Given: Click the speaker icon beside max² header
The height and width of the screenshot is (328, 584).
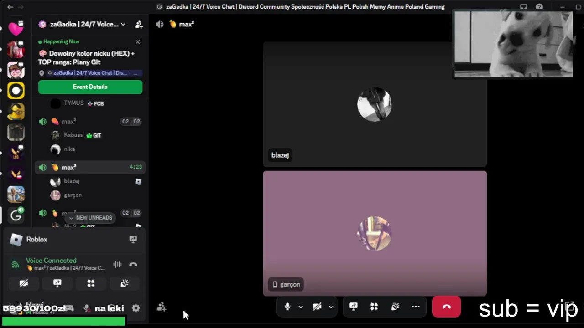Looking at the screenshot, I should pyautogui.click(x=159, y=24).
